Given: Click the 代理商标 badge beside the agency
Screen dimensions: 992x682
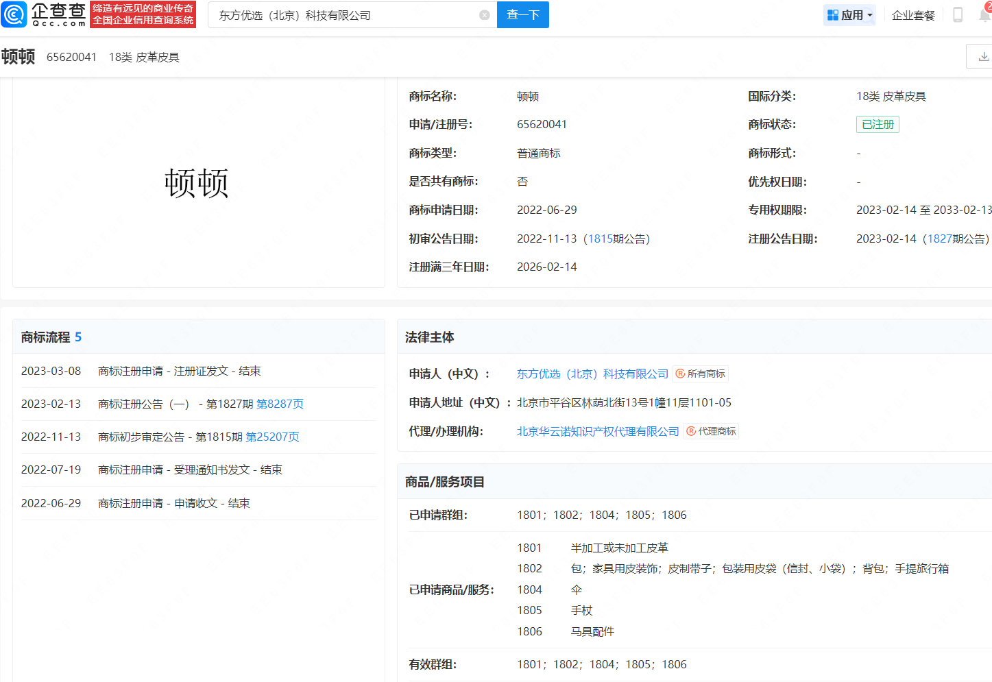Looking at the screenshot, I should (x=712, y=431).
